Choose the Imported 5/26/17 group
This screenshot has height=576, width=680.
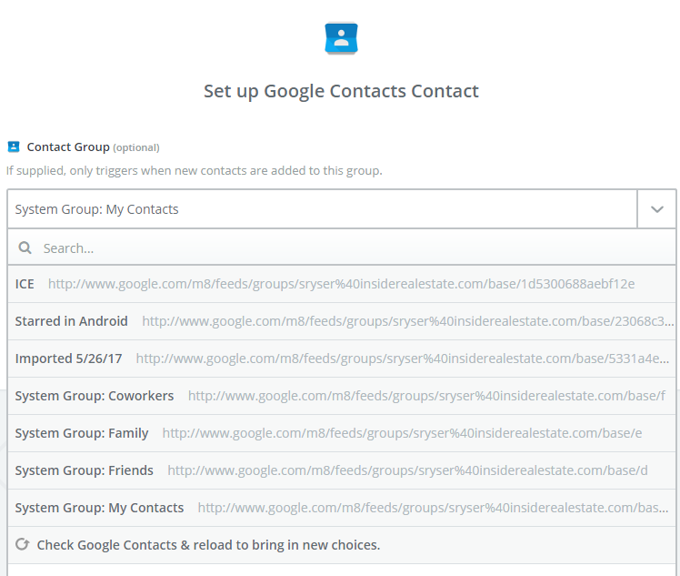click(342, 359)
